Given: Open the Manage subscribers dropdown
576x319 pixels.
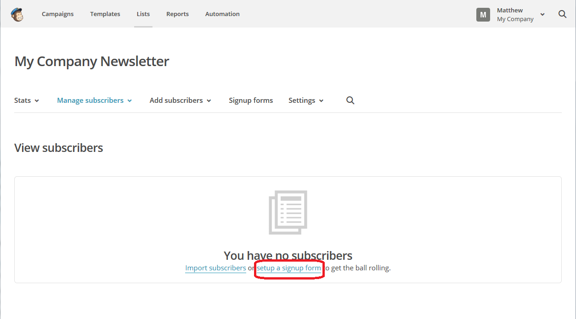Looking at the screenshot, I should tap(94, 101).
